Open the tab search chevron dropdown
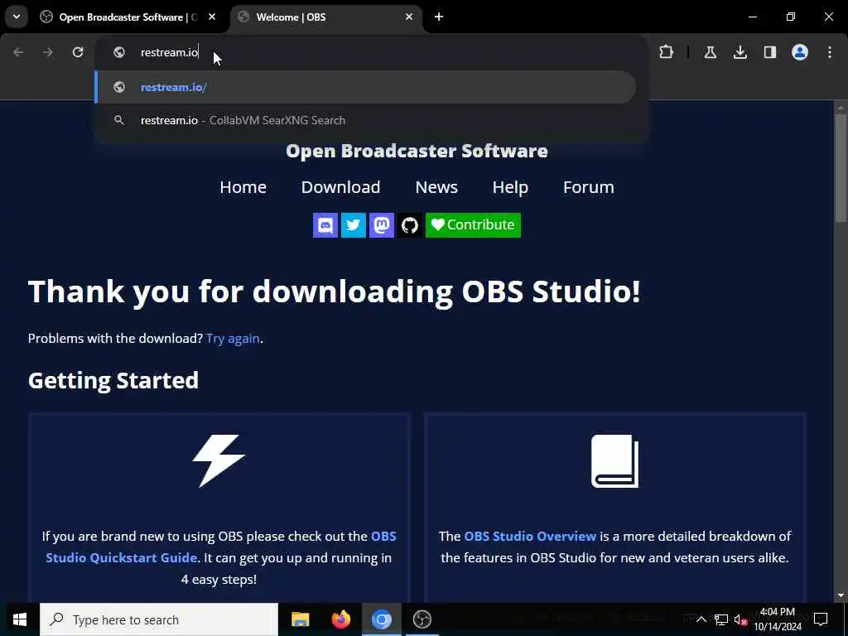848x636 pixels. pos(17,17)
